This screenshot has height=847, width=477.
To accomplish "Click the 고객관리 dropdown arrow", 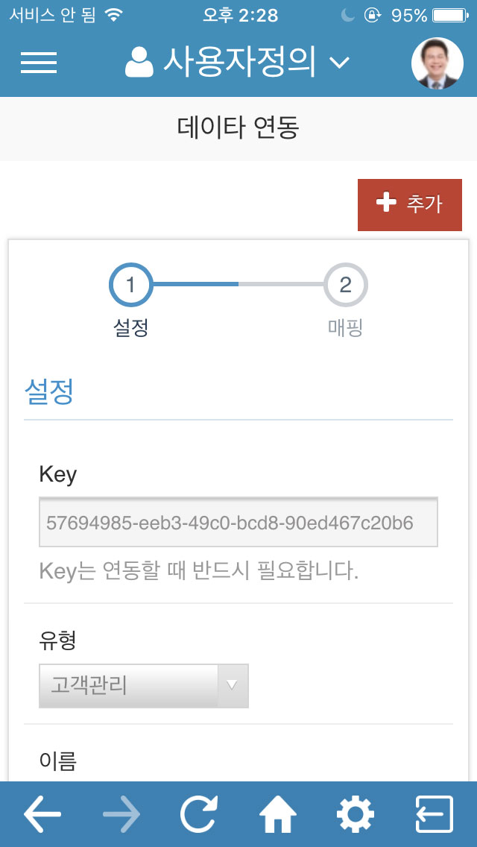I will click(233, 685).
